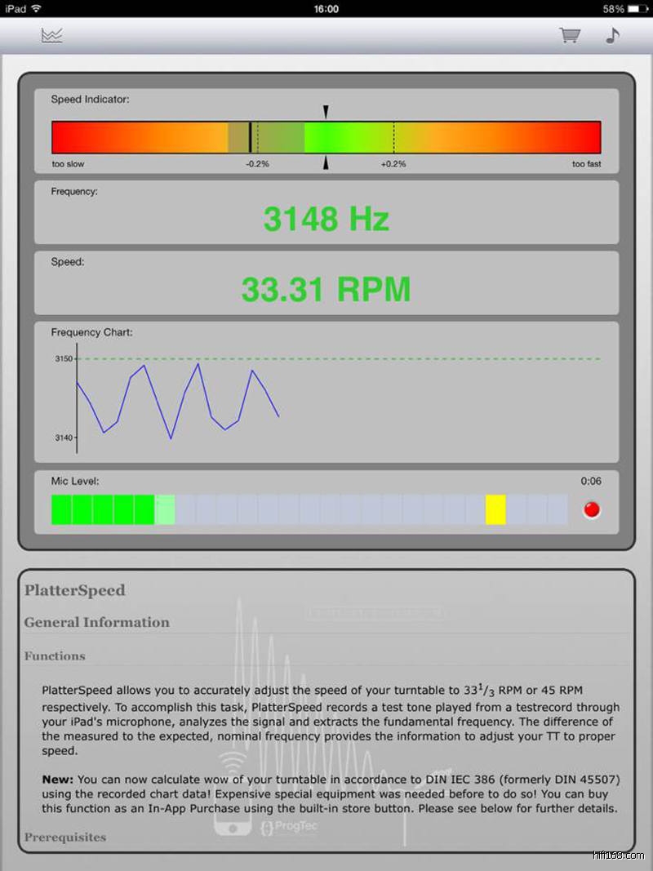Image resolution: width=653 pixels, height=871 pixels.
Task: Jump to the Functions section heading
Action: [55, 655]
